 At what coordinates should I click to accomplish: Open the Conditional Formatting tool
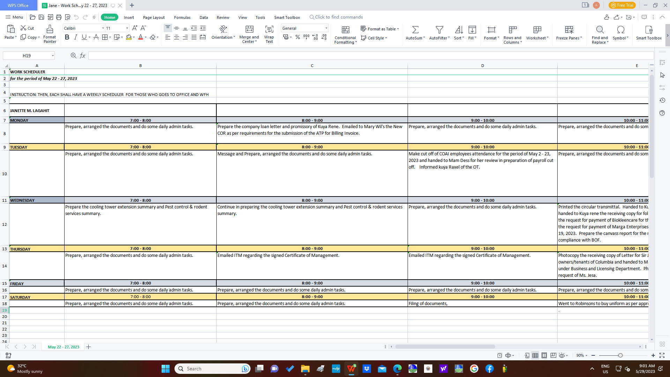345,30
